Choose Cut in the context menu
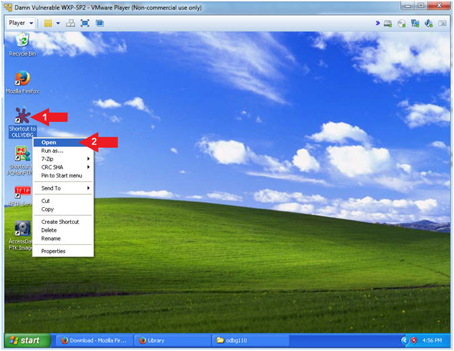This screenshot has height=351, width=454. (x=63, y=201)
